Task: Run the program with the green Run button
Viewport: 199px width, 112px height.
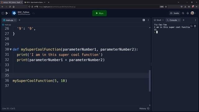Action: (99, 13)
